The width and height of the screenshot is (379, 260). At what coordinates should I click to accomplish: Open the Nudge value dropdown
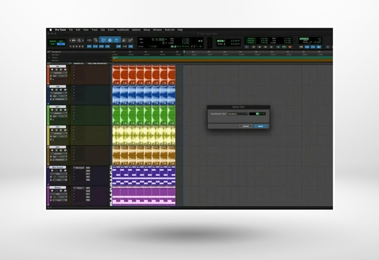click(x=239, y=44)
